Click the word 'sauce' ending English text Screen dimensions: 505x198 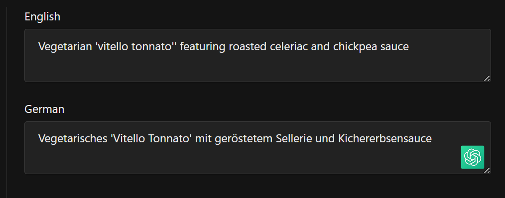394,47
